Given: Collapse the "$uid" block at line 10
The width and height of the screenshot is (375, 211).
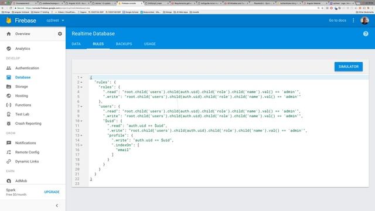Looking at the screenshot, I should point(81,121).
